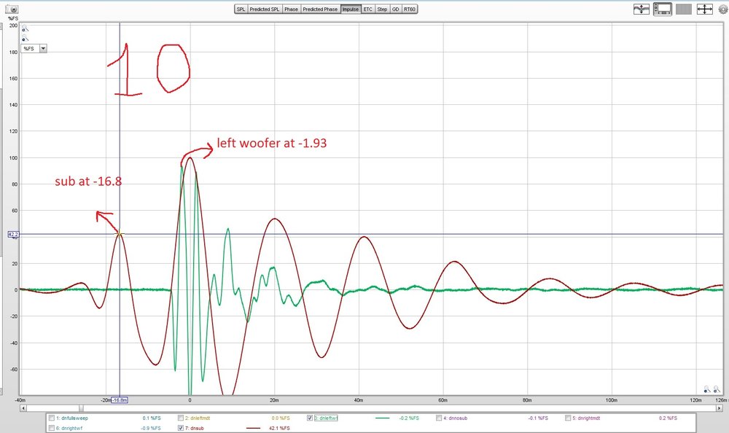Click left horizontal zoom magnifier at bottom-right

coord(707,389)
